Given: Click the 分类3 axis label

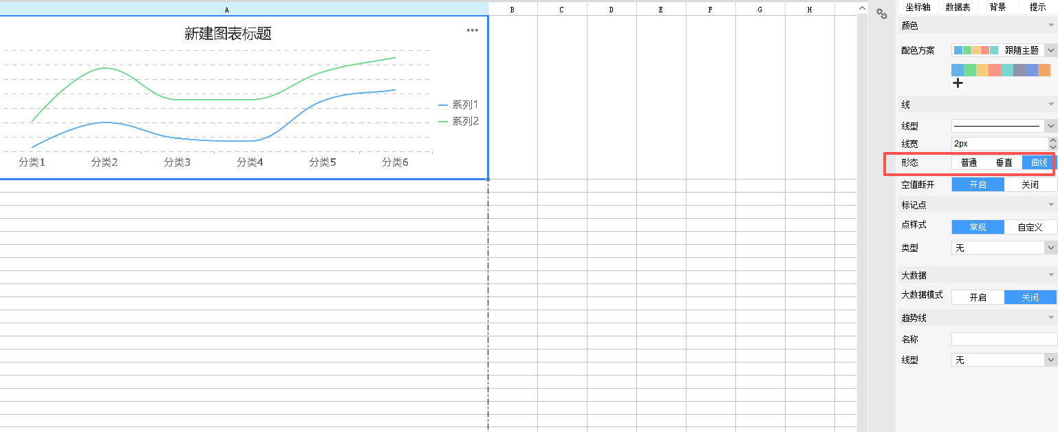Looking at the screenshot, I should (177, 162).
